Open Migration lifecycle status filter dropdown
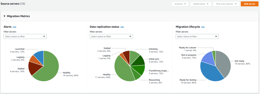Viewport: 260px width, 94px height. (197, 37)
